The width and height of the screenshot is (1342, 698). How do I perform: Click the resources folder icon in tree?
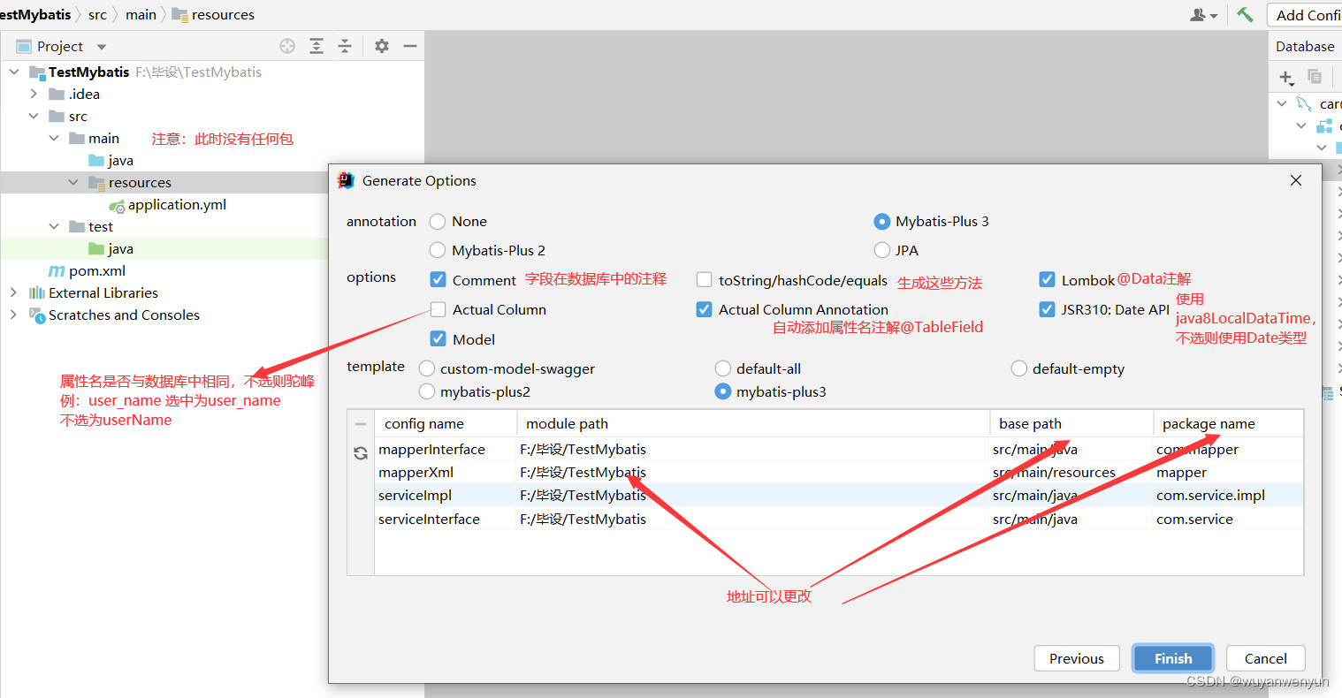(97, 183)
